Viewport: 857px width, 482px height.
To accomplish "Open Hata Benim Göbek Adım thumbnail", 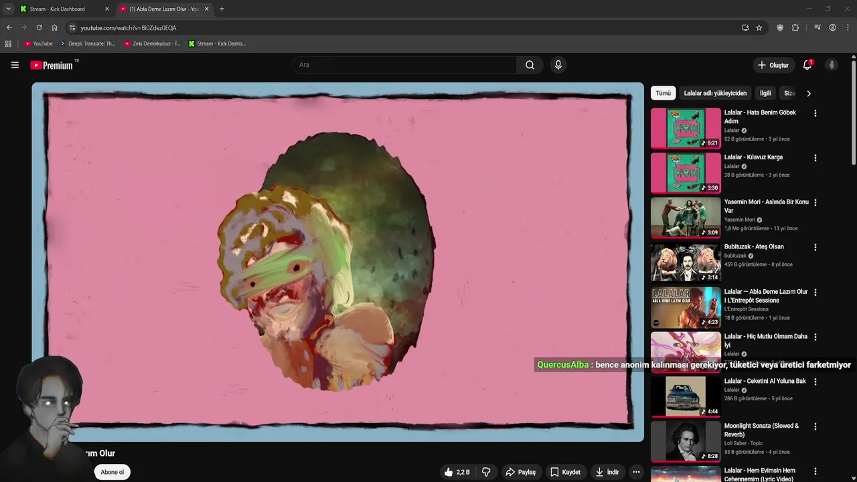I will pyautogui.click(x=686, y=128).
